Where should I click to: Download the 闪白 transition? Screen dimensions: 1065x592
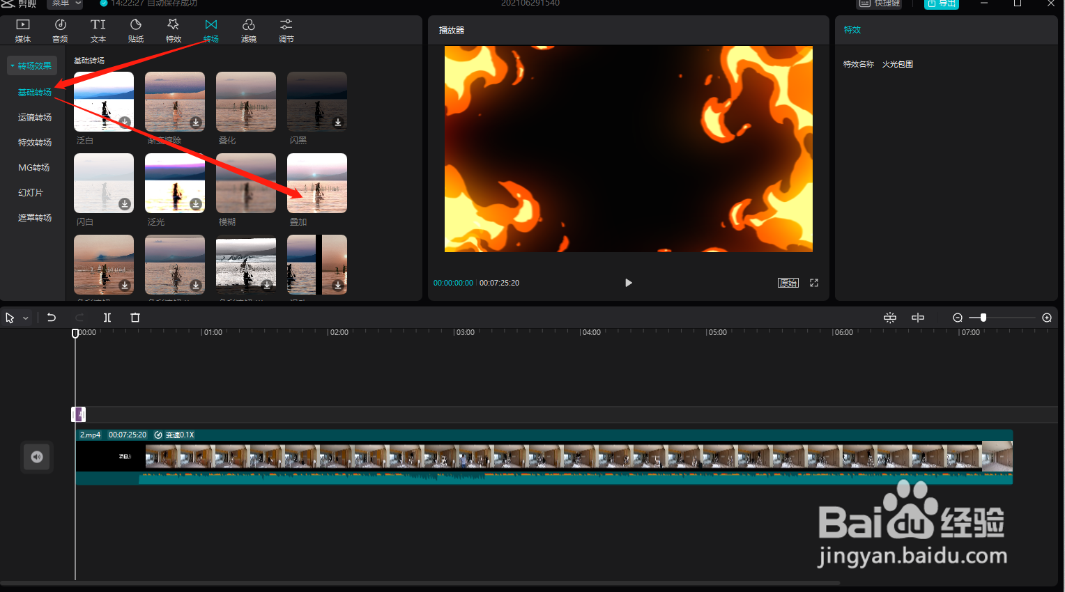pyautogui.click(x=125, y=204)
